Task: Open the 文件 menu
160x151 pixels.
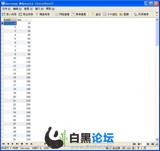Action: pos(6,9)
